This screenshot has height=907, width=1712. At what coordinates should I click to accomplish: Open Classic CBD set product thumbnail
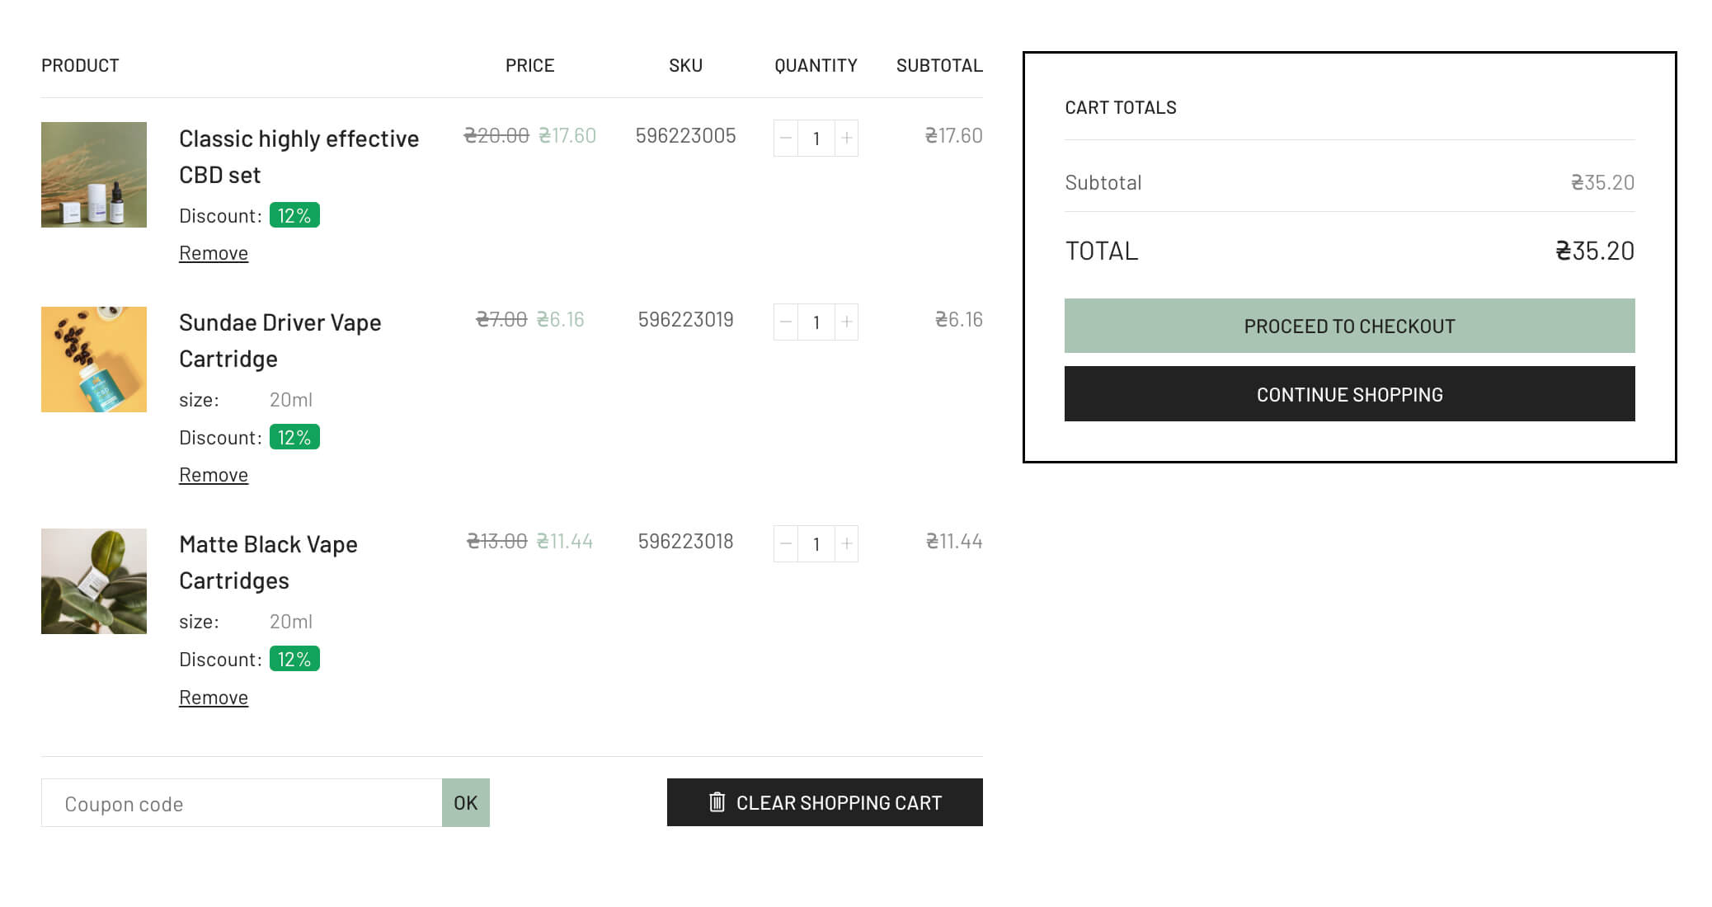[94, 175]
